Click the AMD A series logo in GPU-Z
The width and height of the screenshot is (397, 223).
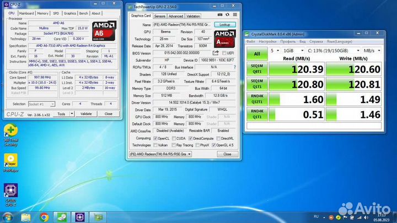point(225,39)
